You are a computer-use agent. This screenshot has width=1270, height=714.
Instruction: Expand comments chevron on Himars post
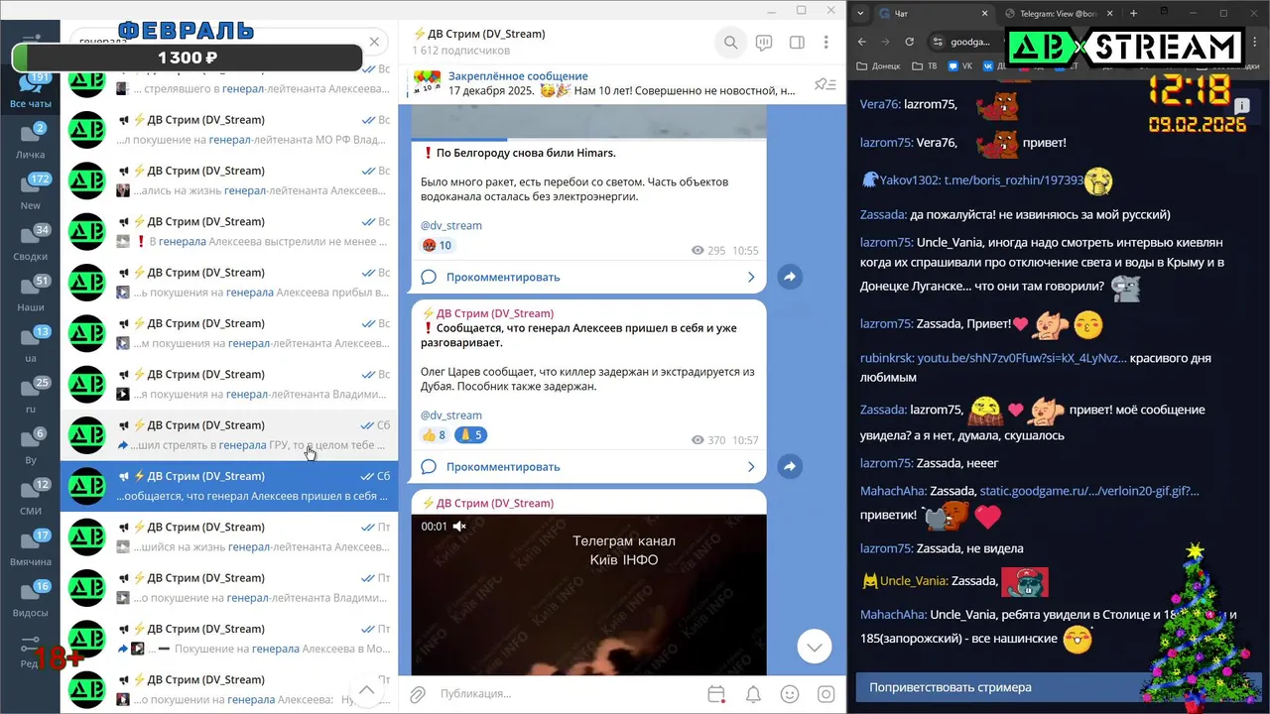751,278
